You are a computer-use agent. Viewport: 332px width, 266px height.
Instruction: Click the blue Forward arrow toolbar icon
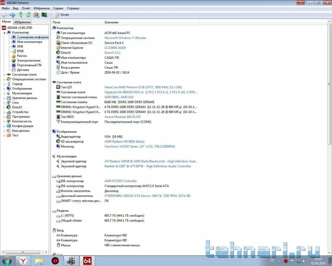pyautogui.click(x=12, y=15)
